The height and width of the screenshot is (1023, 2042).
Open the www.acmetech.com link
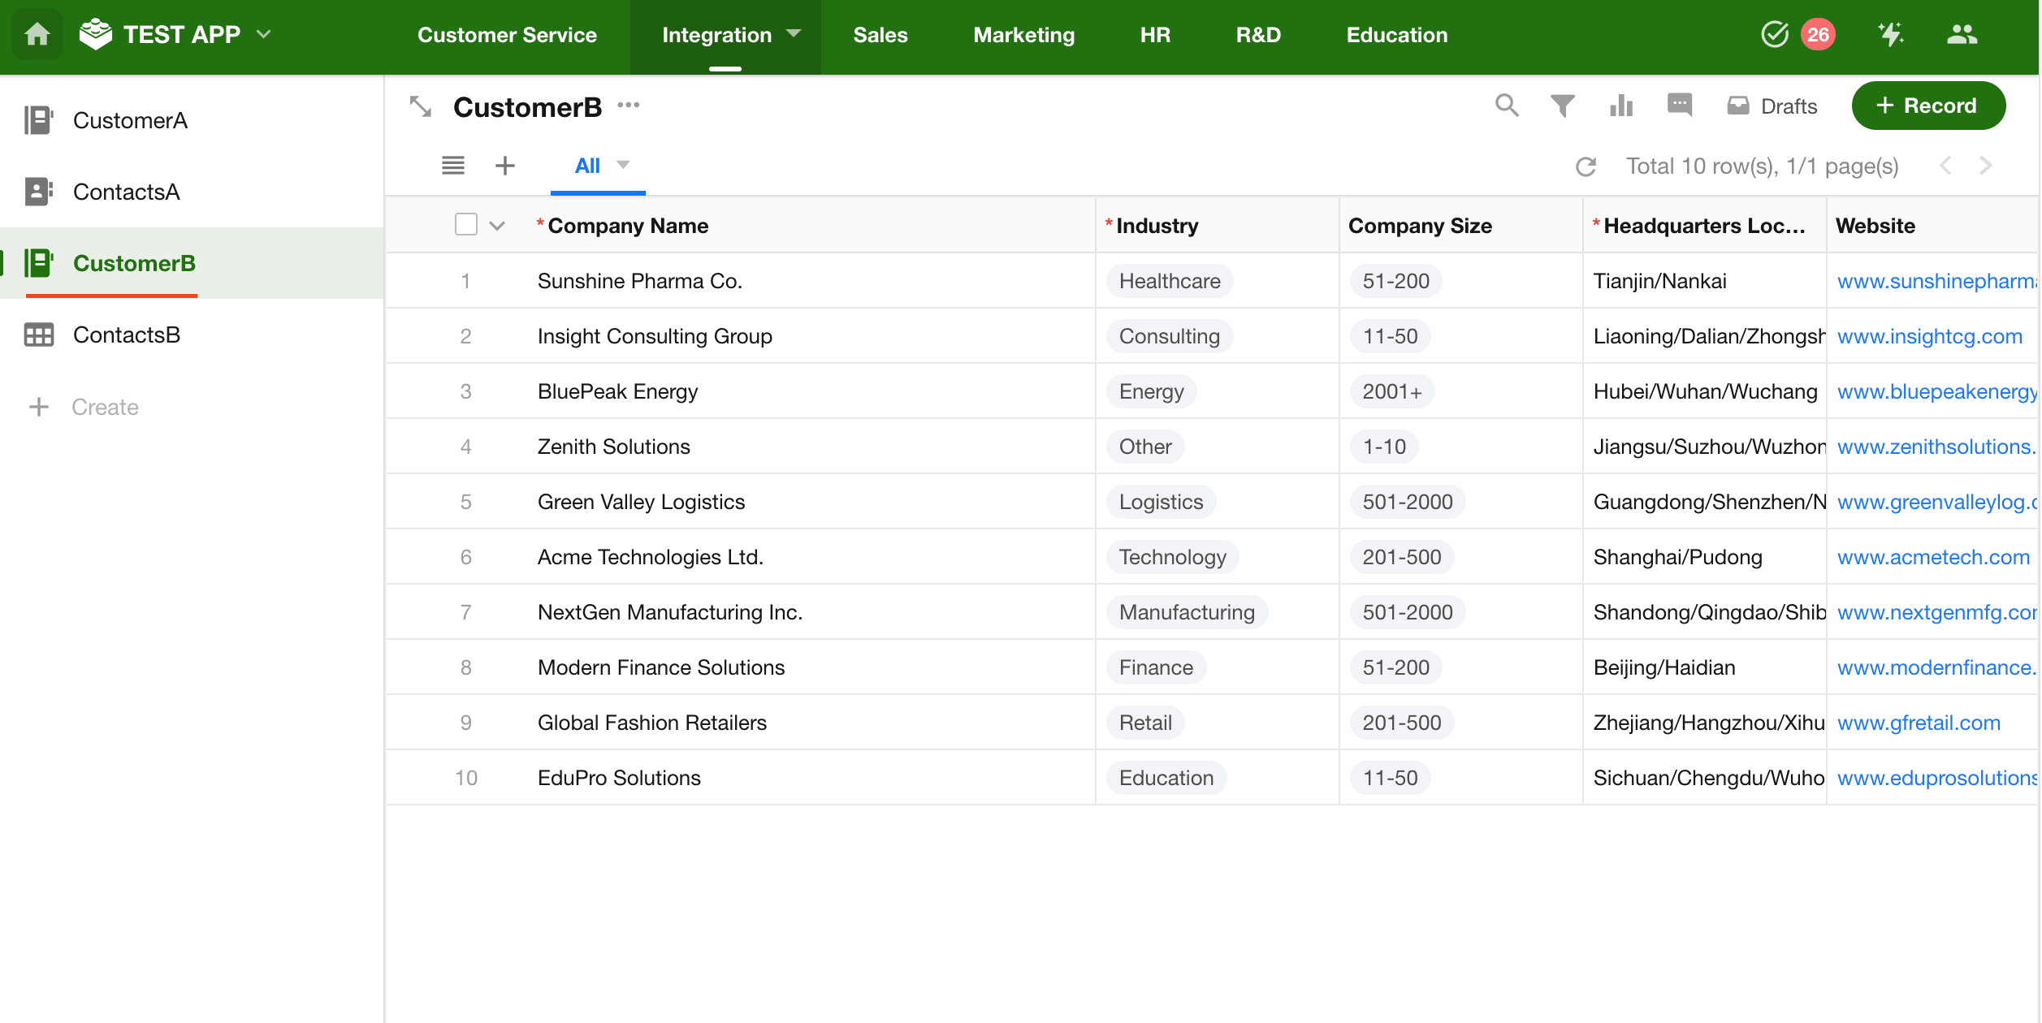(x=1932, y=557)
